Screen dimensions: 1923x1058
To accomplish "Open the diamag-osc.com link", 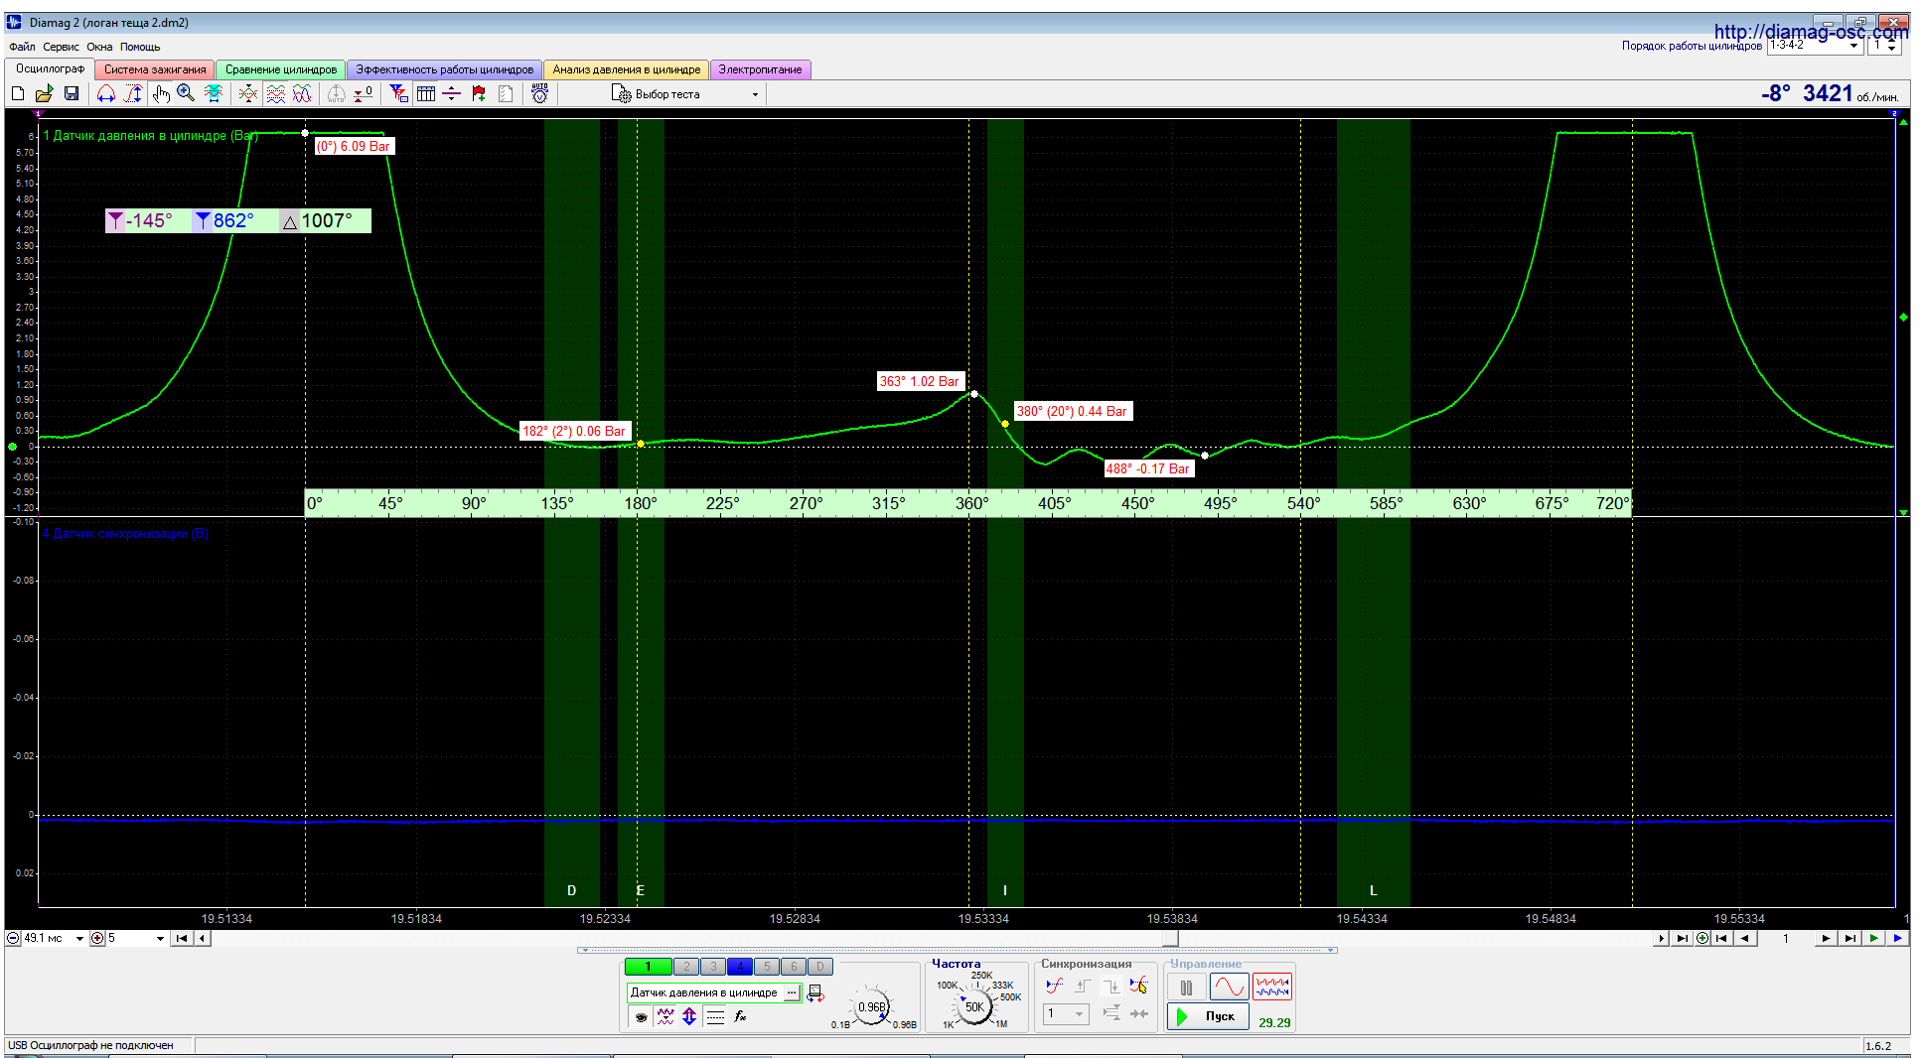I will (1811, 32).
